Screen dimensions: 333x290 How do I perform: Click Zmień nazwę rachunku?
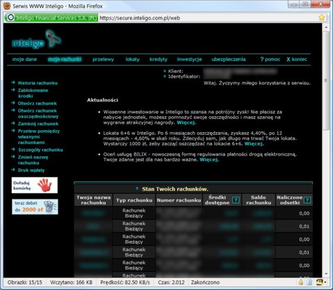(x=33, y=160)
